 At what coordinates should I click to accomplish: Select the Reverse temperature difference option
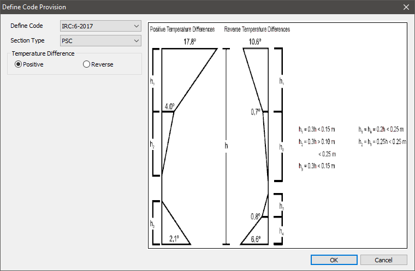click(x=86, y=64)
